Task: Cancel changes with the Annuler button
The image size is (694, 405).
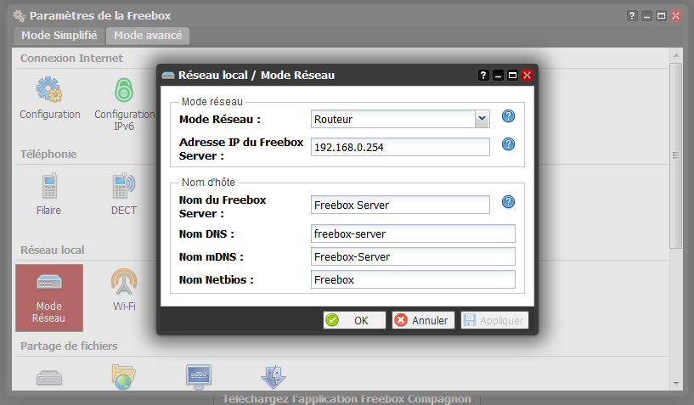Action: [x=423, y=320]
